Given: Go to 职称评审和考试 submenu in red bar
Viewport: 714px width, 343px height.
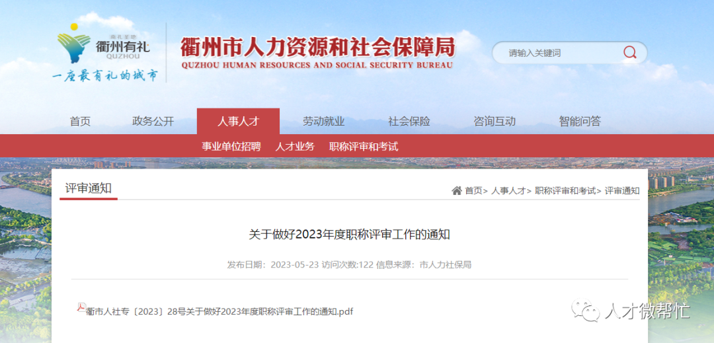Looking at the screenshot, I should click(x=364, y=147).
